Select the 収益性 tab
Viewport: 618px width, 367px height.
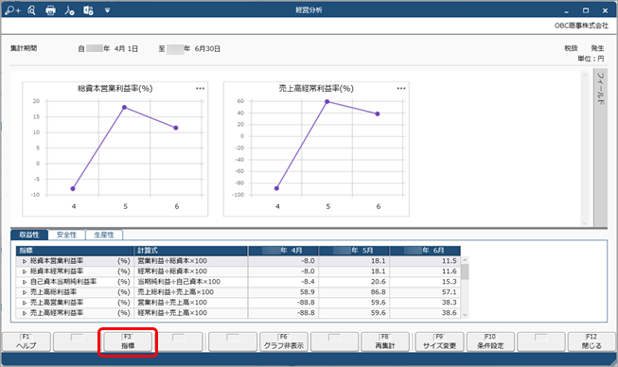[x=29, y=235]
